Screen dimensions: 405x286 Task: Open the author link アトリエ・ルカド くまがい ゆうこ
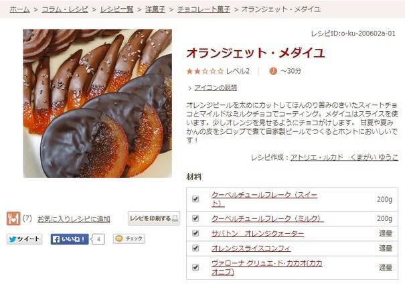pos(344,157)
